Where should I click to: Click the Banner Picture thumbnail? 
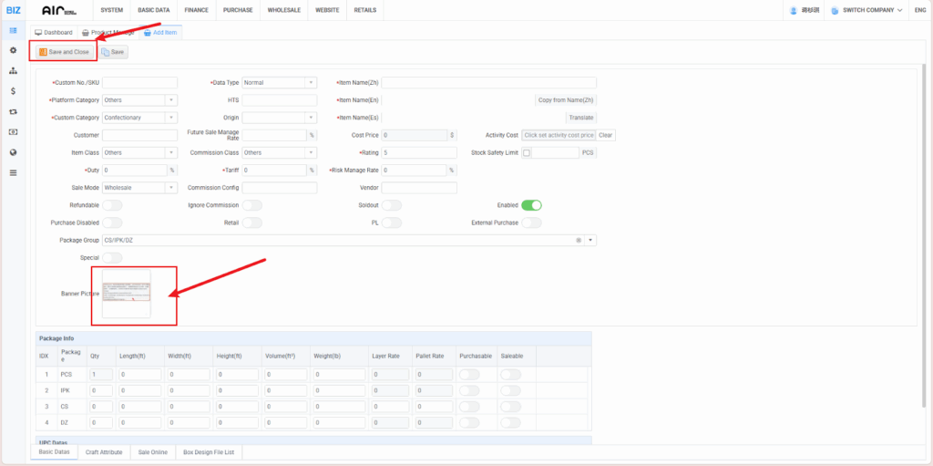[127, 294]
